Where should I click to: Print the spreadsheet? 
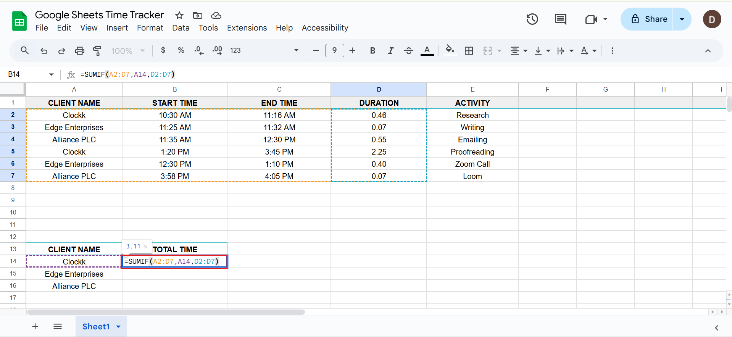pyautogui.click(x=79, y=51)
